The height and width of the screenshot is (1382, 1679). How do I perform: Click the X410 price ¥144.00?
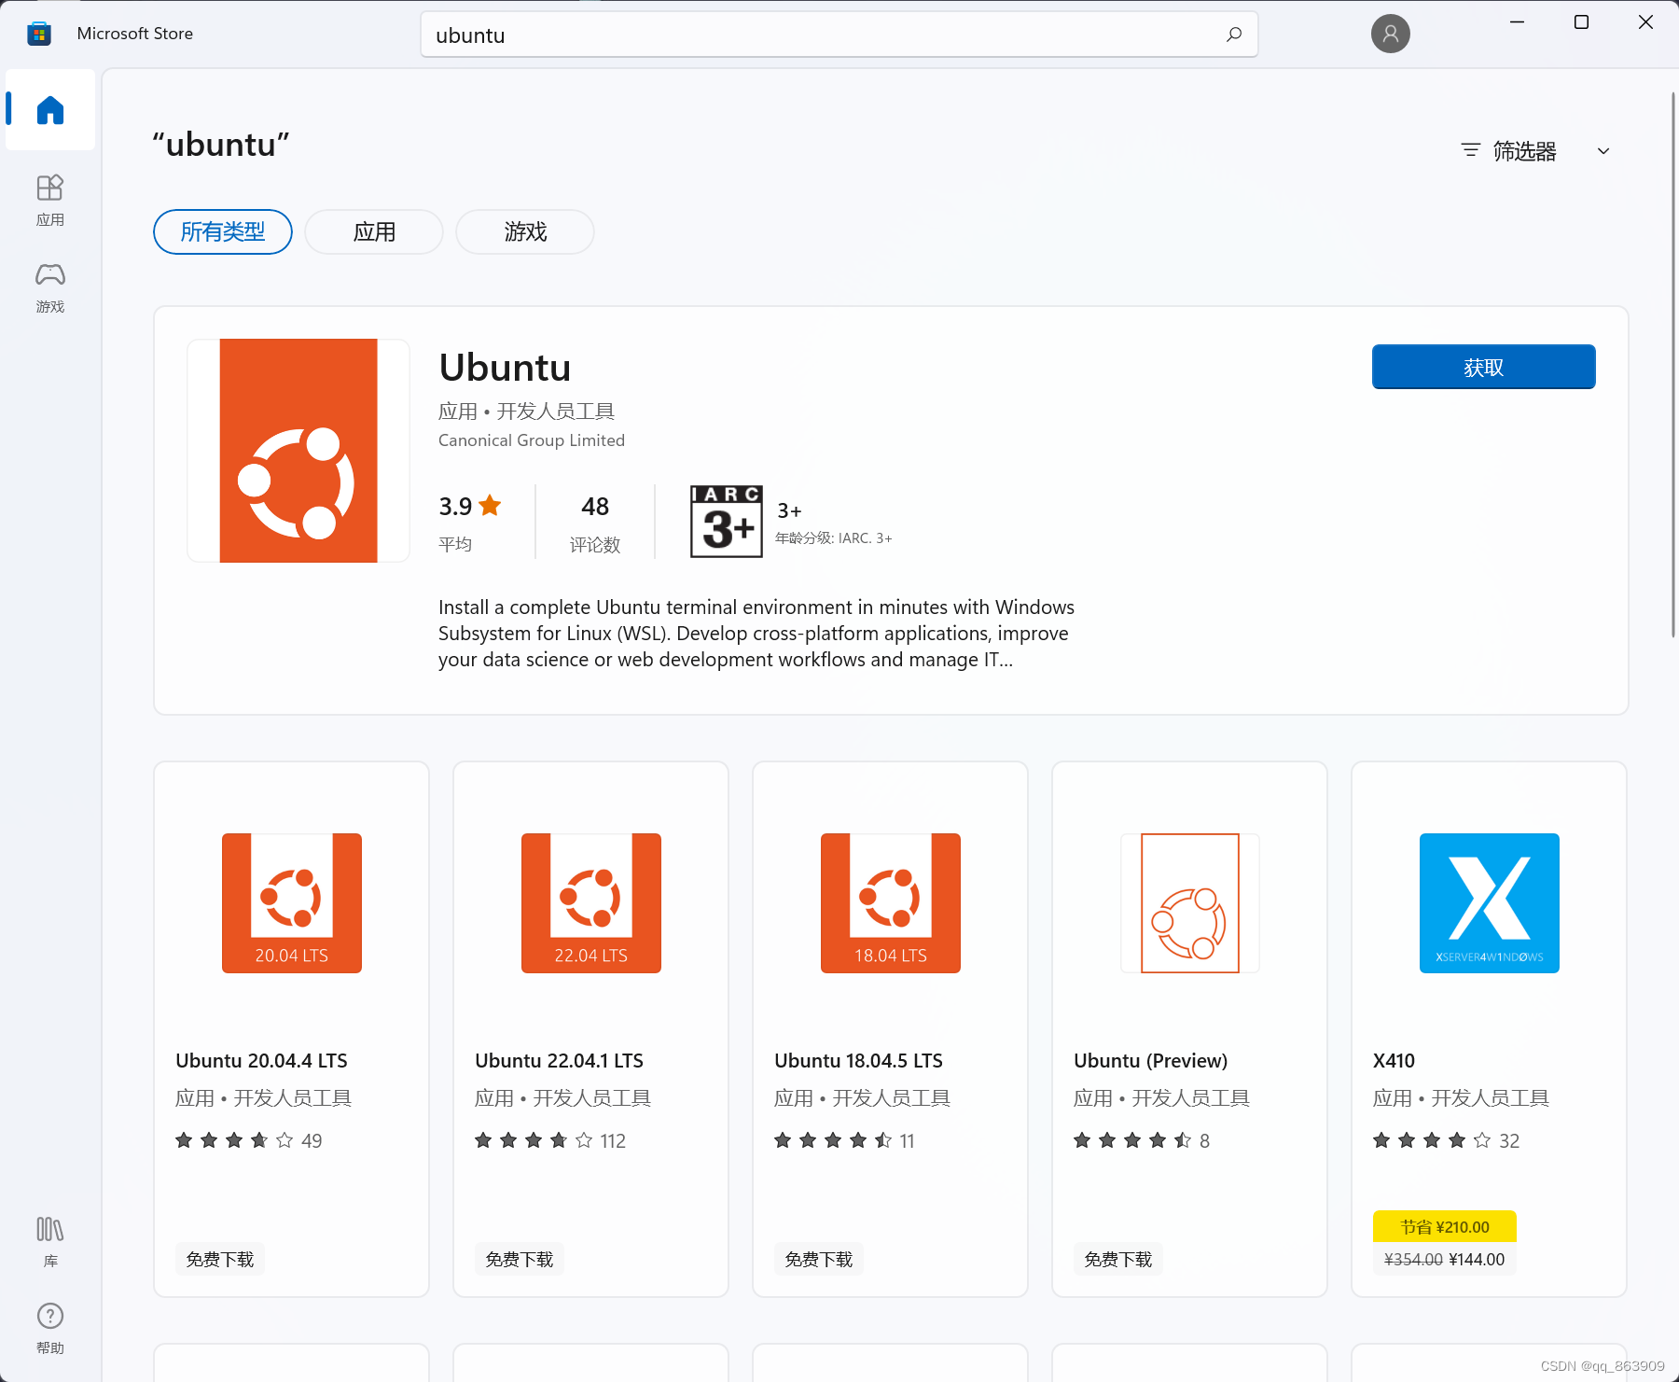coord(1477,1259)
